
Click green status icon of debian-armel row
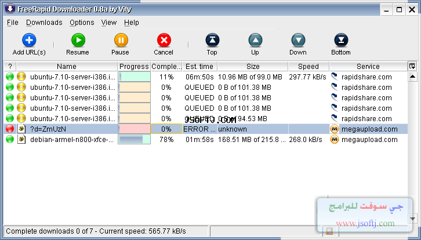tap(10, 139)
